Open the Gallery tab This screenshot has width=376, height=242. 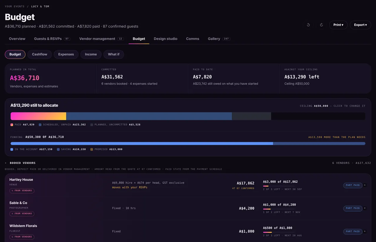pos(219,39)
